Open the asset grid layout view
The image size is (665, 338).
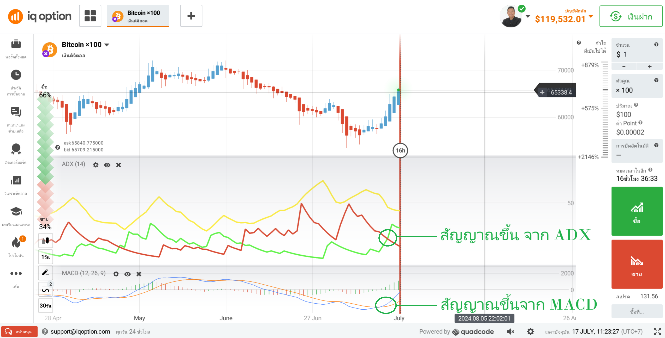[90, 16]
